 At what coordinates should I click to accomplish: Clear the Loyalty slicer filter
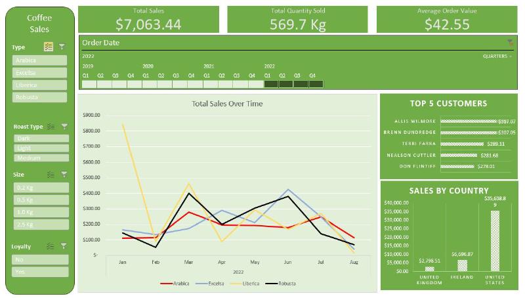[64, 246]
